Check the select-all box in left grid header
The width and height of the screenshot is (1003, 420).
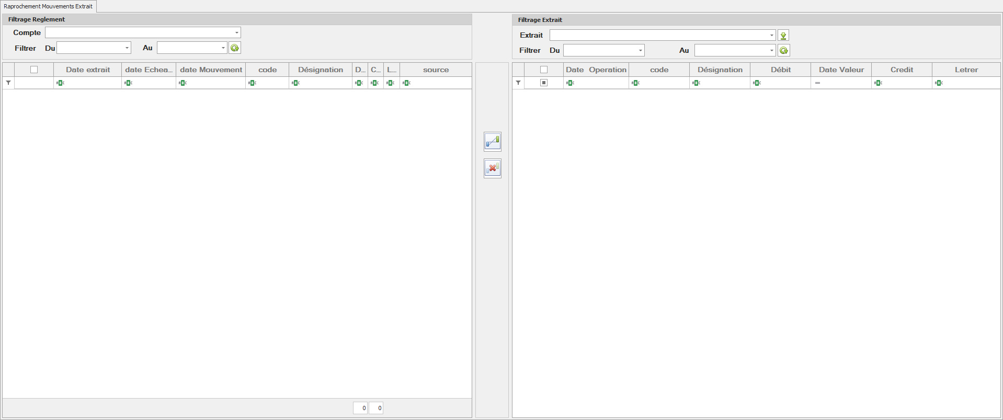click(34, 70)
